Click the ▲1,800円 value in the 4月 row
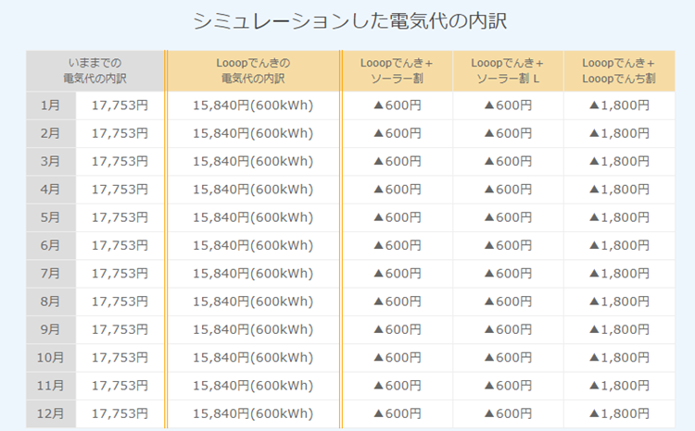The height and width of the screenshot is (431, 695). (619, 190)
